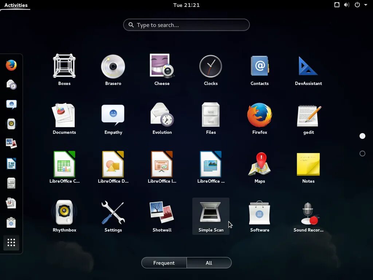The height and width of the screenshot is (280, 373).
Task: Open the Clocks app
Action: [x=211, y=70]
